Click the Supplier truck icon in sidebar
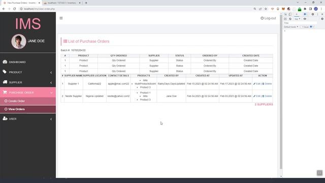The image size is (325, 183). 5,82
